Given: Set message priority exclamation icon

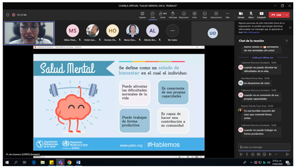Looking at the screenshot, I should coord(247,154).
